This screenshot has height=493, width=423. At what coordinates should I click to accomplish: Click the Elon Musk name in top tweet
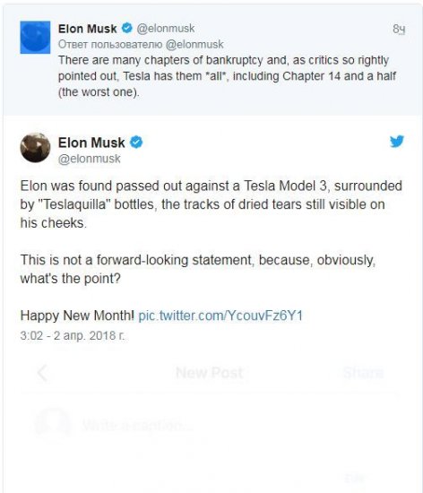point(87,29)
